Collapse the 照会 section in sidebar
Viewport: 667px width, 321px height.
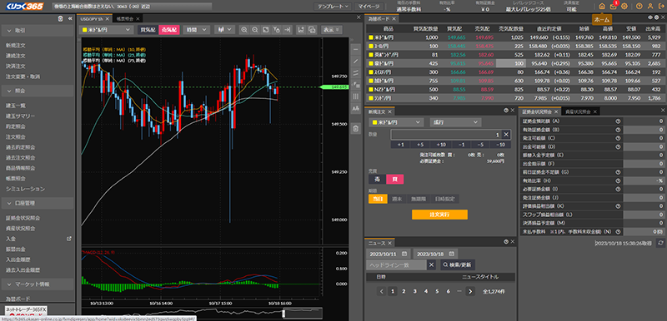click(38, 91)
